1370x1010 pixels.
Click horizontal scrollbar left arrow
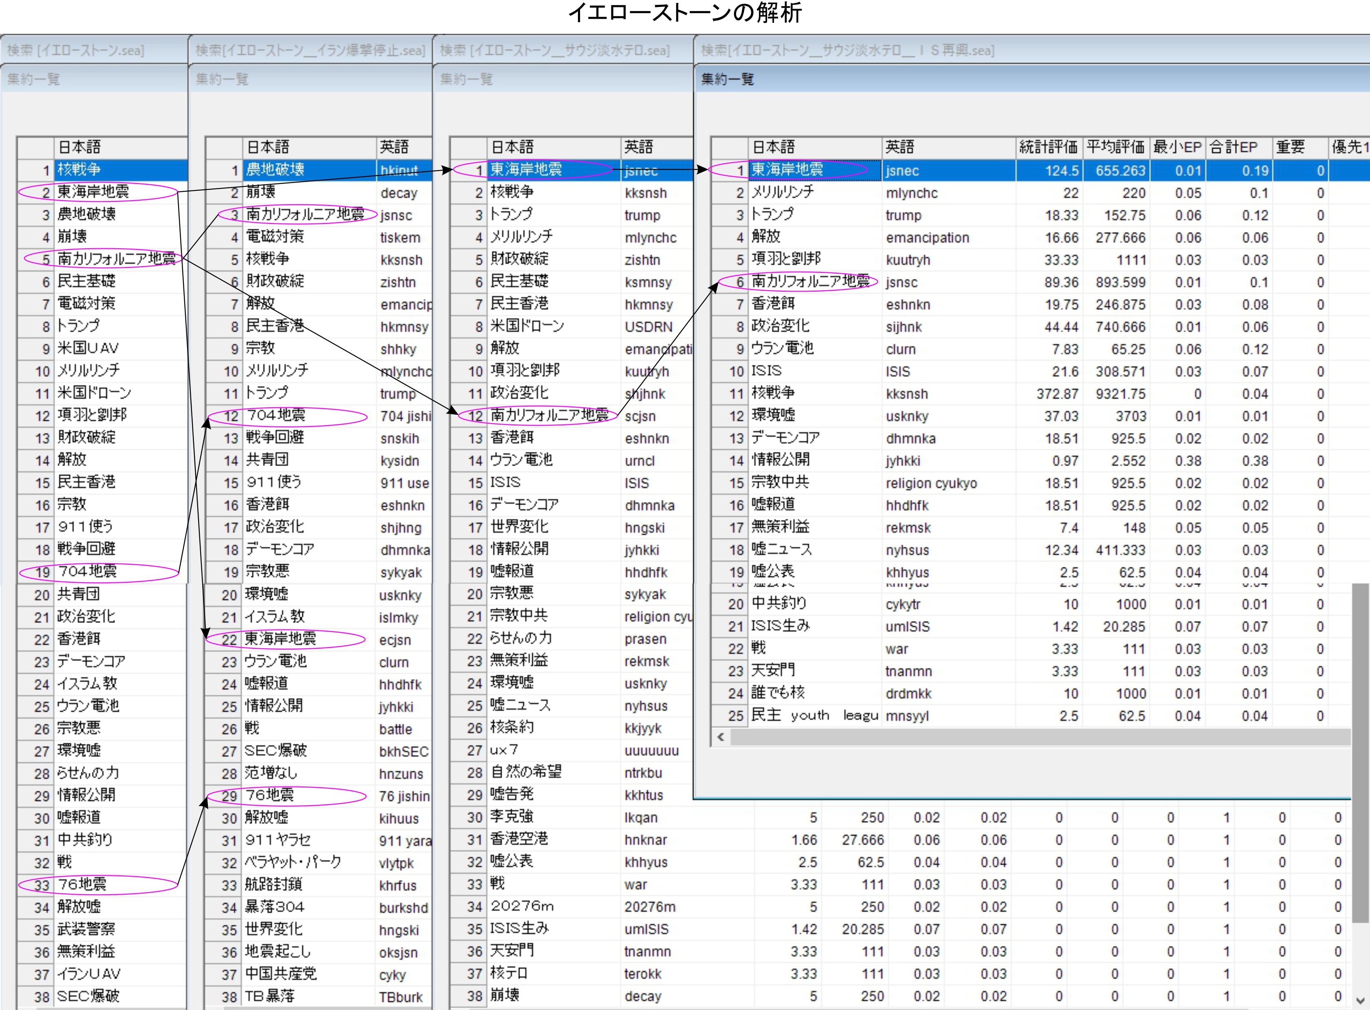point(720,737)
